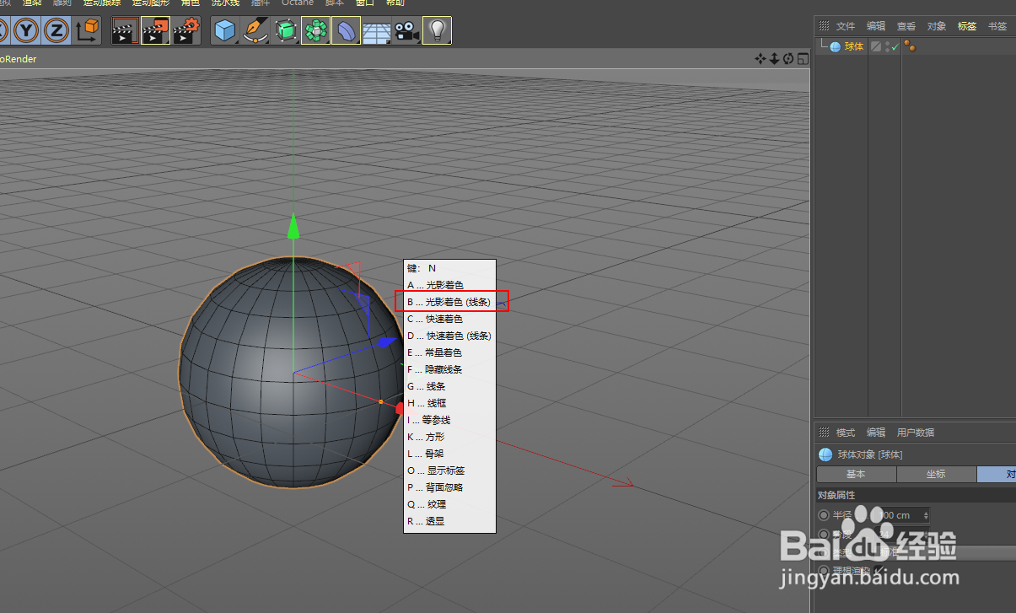Viewport: 1016px width, 613px height.
Task: Select the Pen spline tool
Action: (x=255, y=30)
